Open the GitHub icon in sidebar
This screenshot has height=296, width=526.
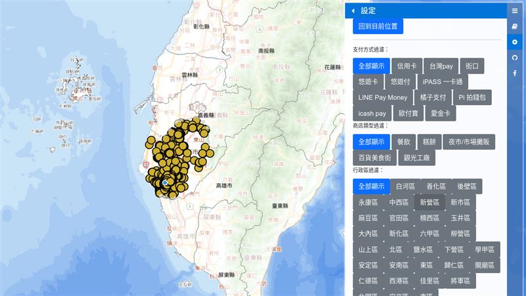pyautogui.click(x=515, y=58)
